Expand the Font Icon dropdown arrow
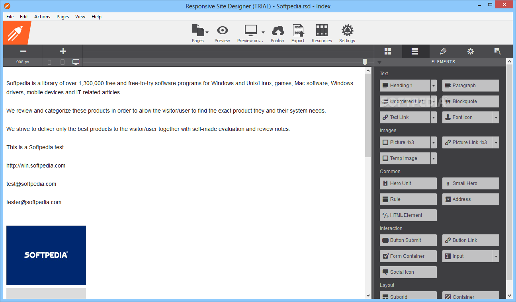 tap(496, 117)
